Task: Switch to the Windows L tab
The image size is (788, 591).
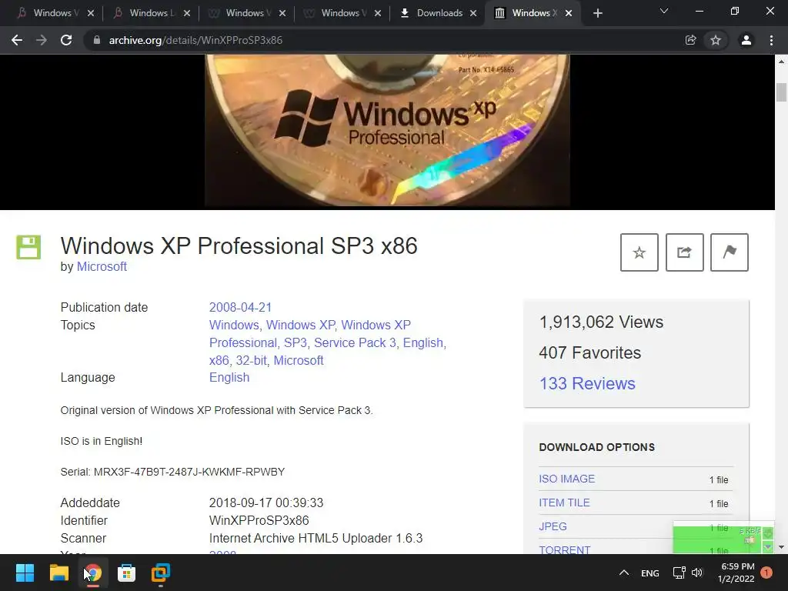Action: [151, 13]
